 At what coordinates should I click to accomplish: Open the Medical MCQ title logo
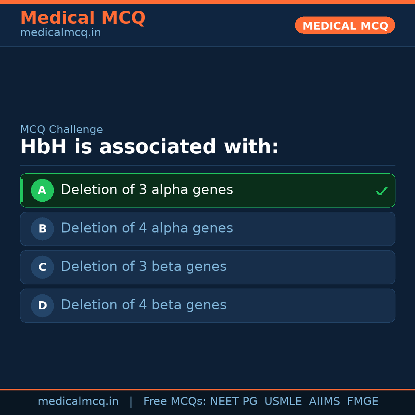pos(83,18)
